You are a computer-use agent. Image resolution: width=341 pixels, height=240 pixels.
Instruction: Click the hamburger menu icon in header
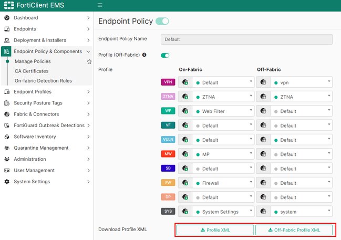point(100,6)
